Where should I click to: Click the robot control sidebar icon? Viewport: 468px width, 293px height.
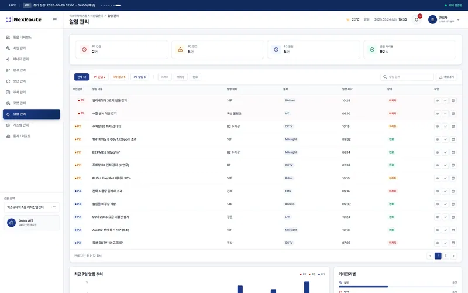point(8,103)
